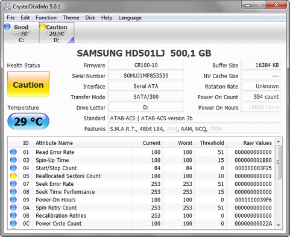The height and width of the screenshot is (237, 290).
Task: Click the blue orb for Recalibration Retries
Action: click(13, 215)
